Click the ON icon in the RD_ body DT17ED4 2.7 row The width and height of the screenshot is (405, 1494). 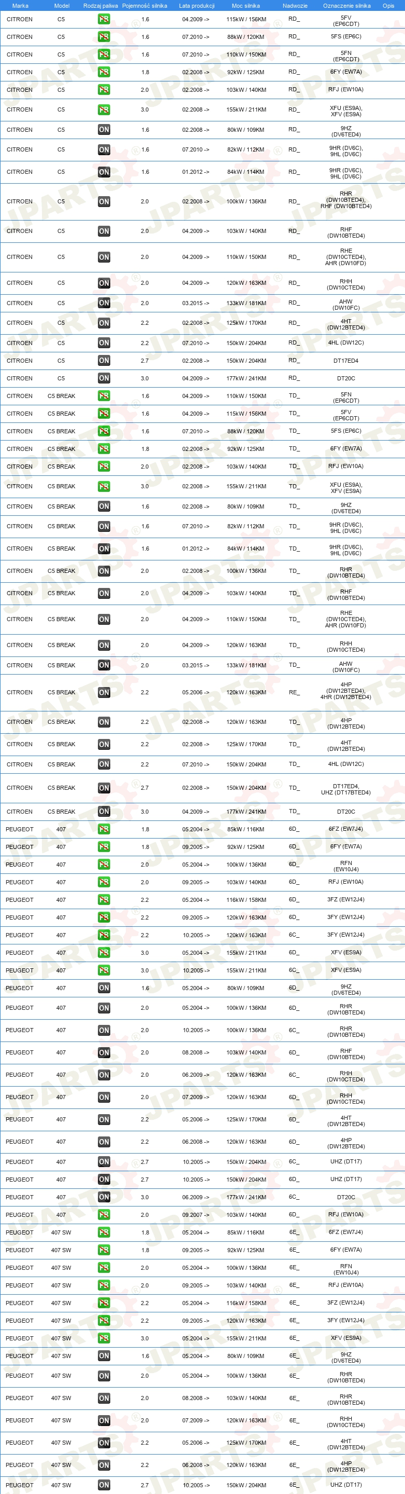pos(104,361)
